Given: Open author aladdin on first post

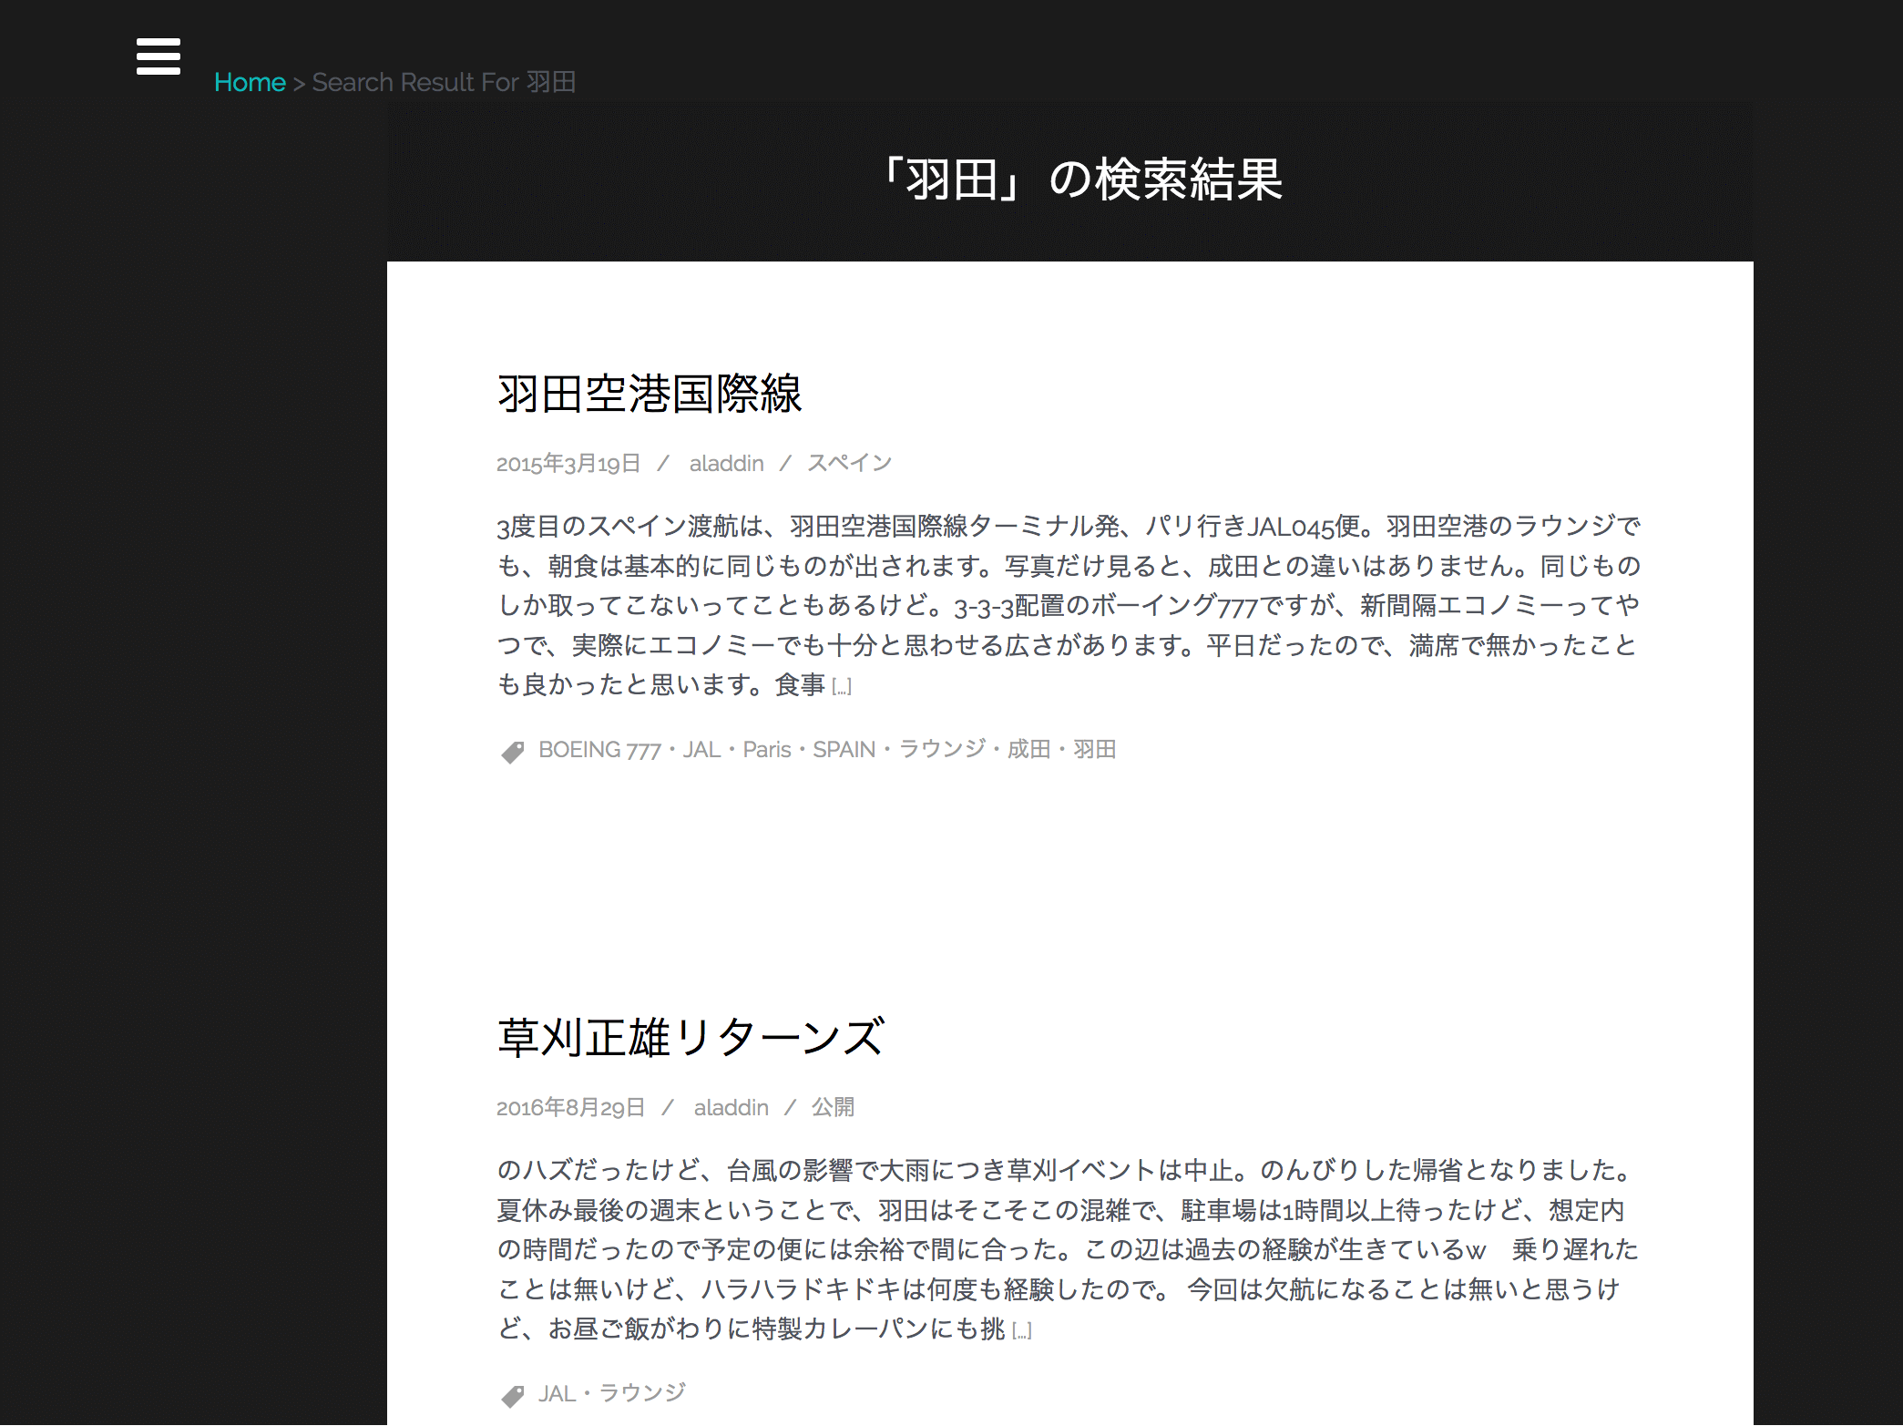Looking at the screenshot, I should (x=726, y=464).
